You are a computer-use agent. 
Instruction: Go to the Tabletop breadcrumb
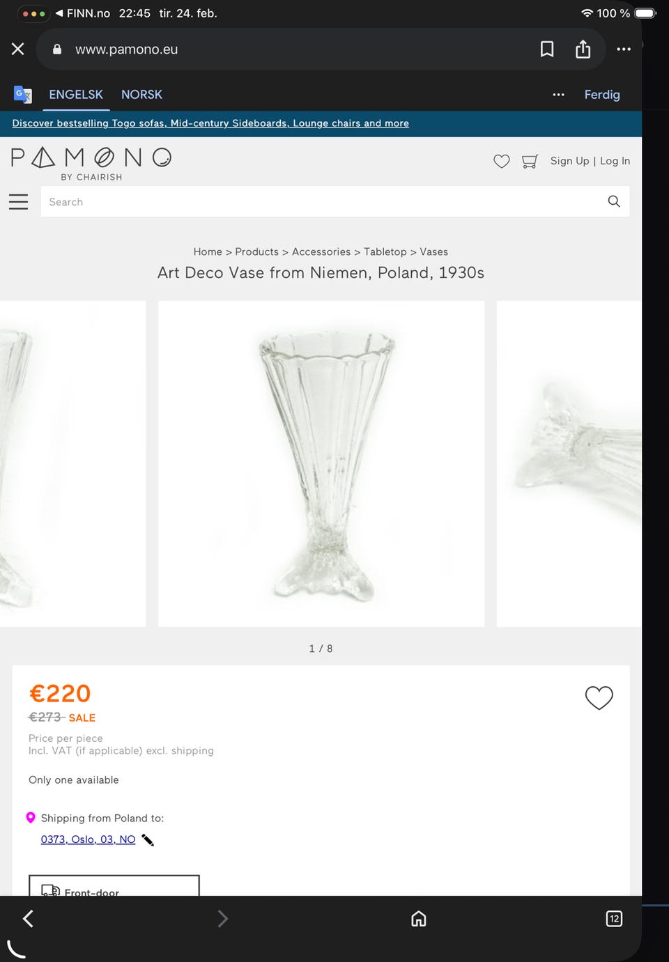coord(385,251)
